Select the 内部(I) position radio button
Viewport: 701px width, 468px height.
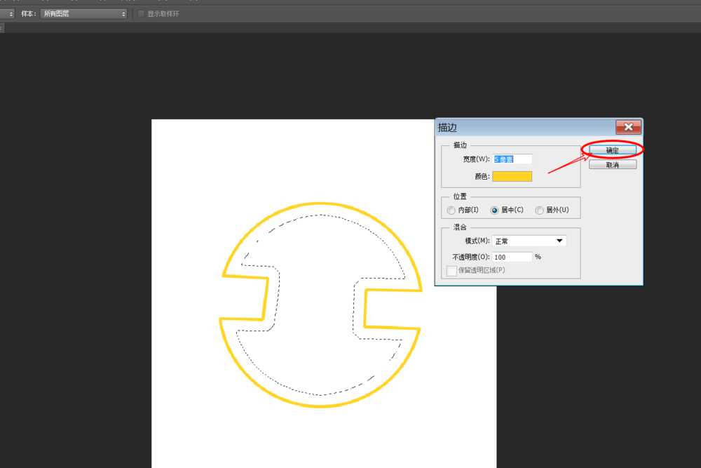[x=451, y=210]
